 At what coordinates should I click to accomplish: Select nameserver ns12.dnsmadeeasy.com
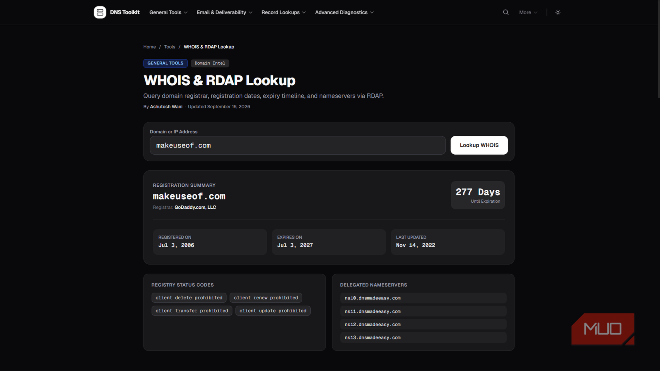click(423, 325)
